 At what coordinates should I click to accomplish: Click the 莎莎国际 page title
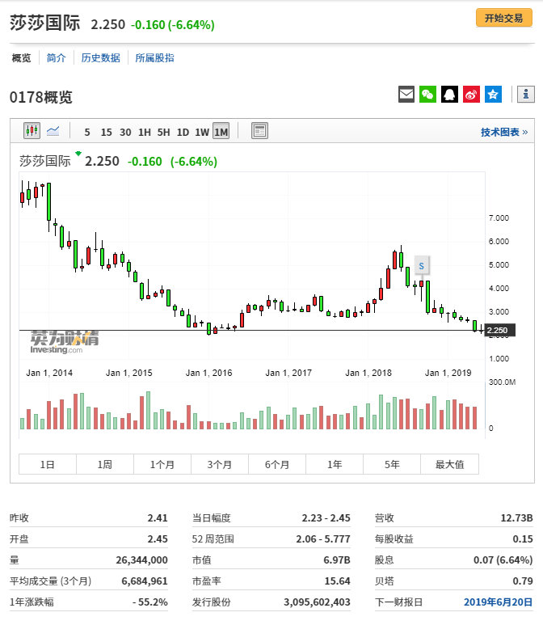coord(45,23)
